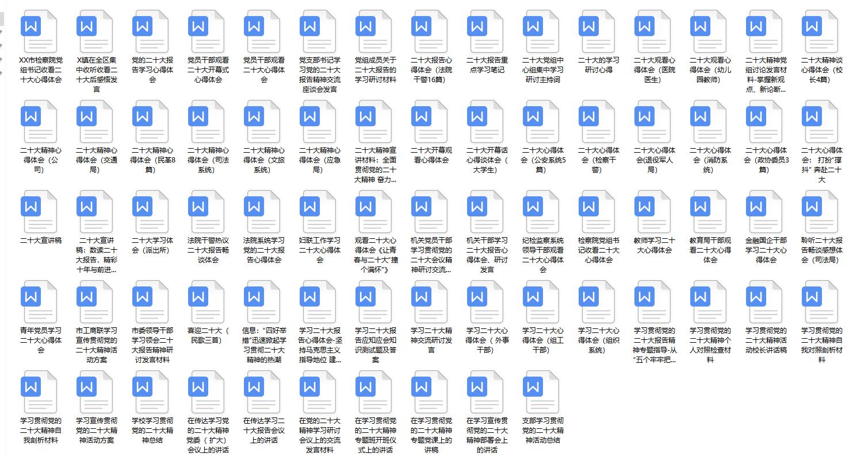Click file name '二十大精神党组讨论发言材料-掌握新观点'

766,75
